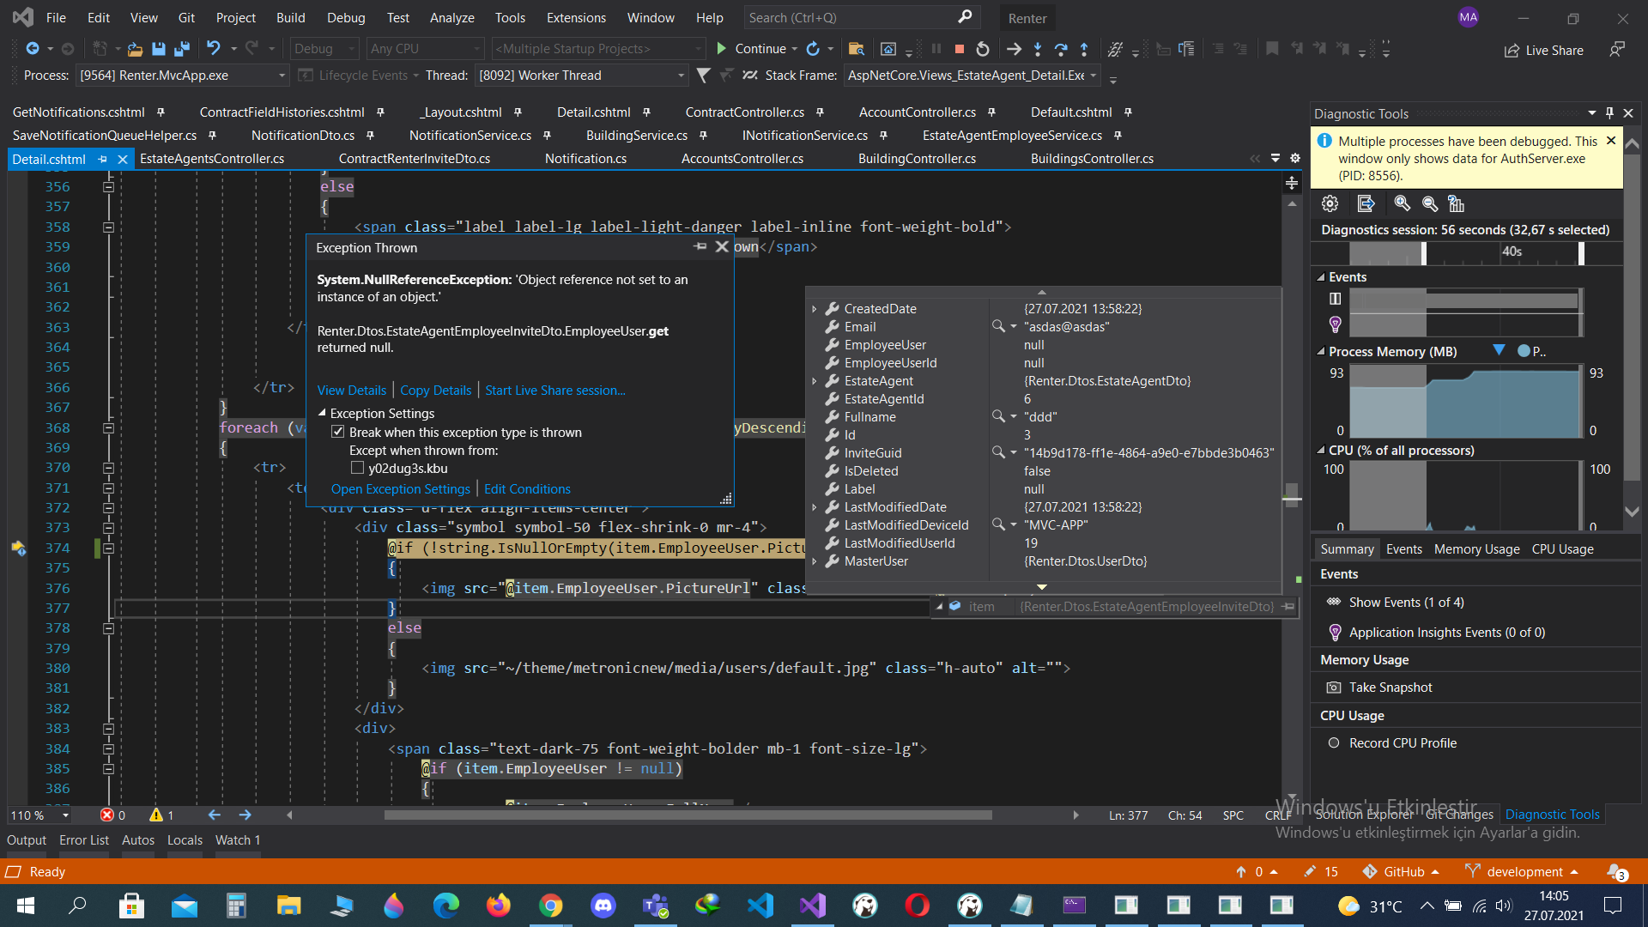Screen dimensions: 1648x927
Task: Expand the EstateAgent property node
Action: pos(815,381)
